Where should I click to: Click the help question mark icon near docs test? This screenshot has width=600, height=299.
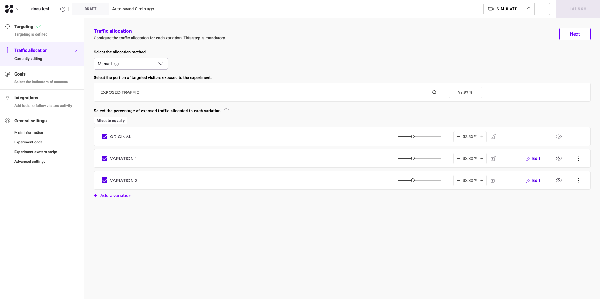tap(63, 9)
